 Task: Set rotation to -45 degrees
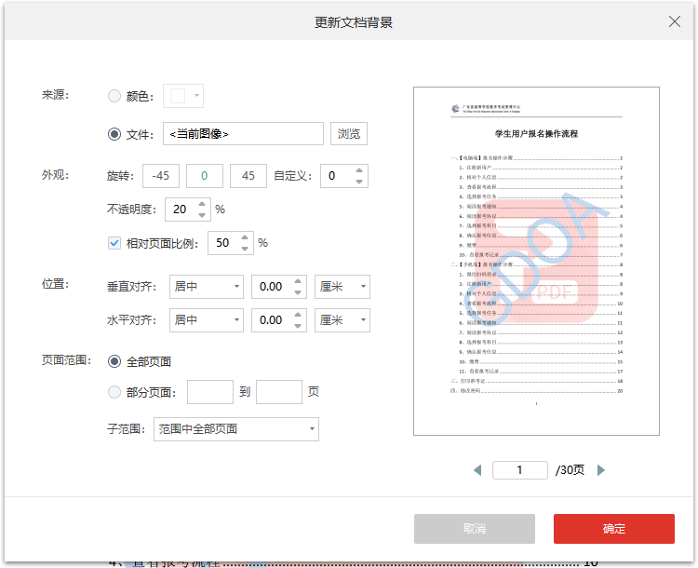pos(161,176)
